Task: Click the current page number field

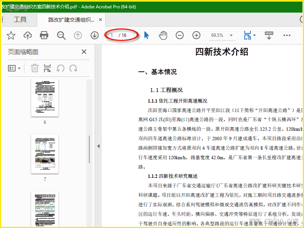Action: [112, 35]
